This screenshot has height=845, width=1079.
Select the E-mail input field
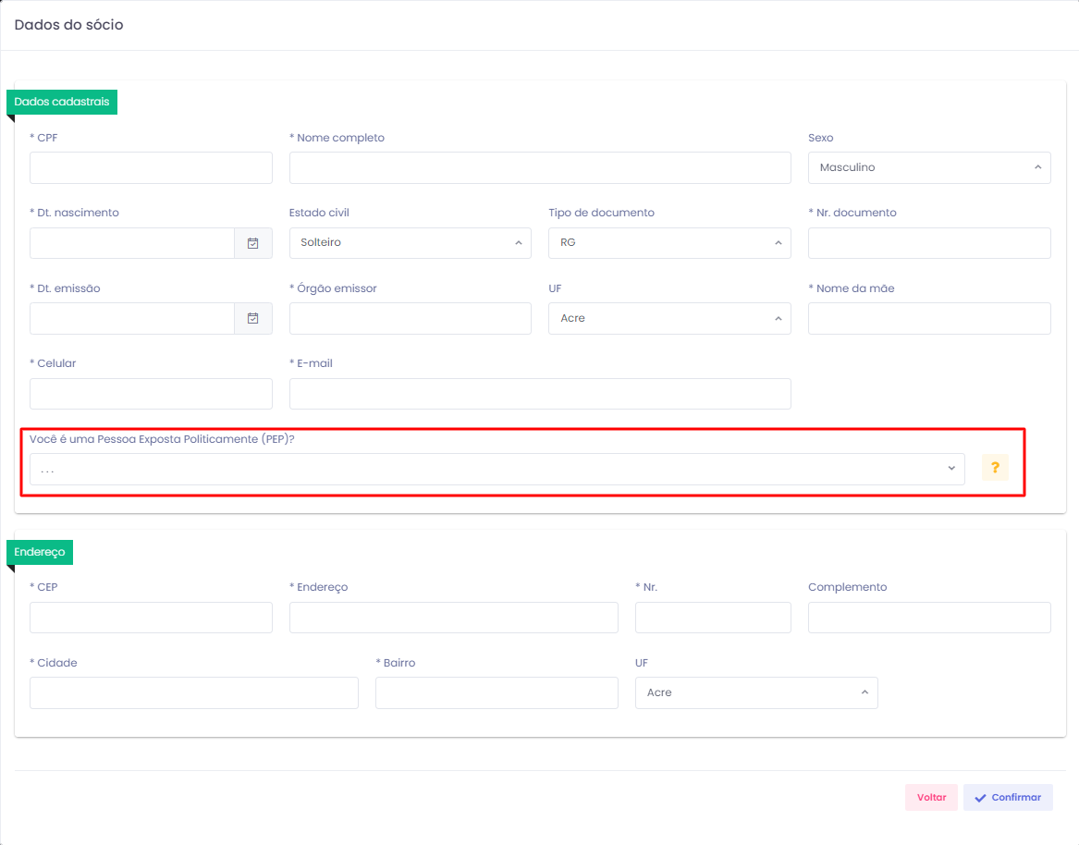540,394
